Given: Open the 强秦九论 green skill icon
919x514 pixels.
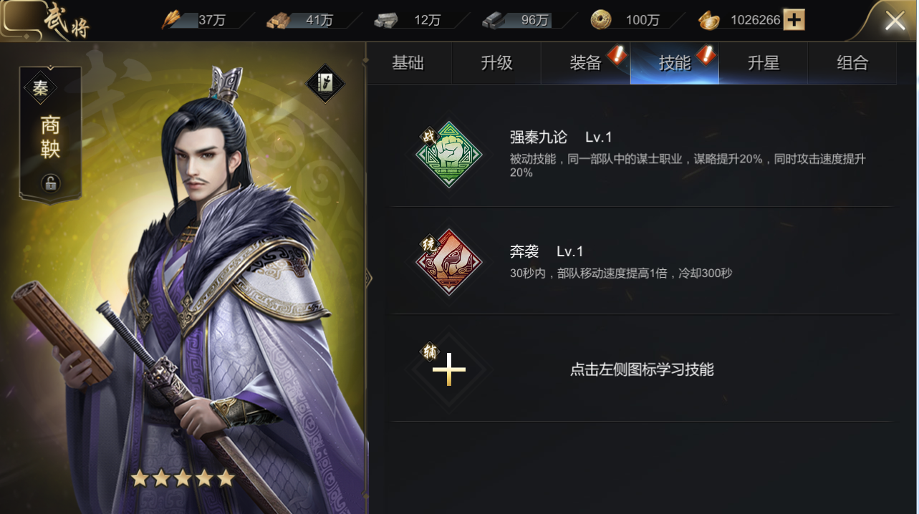Looking at the screenshot, I should pos(449,154).
